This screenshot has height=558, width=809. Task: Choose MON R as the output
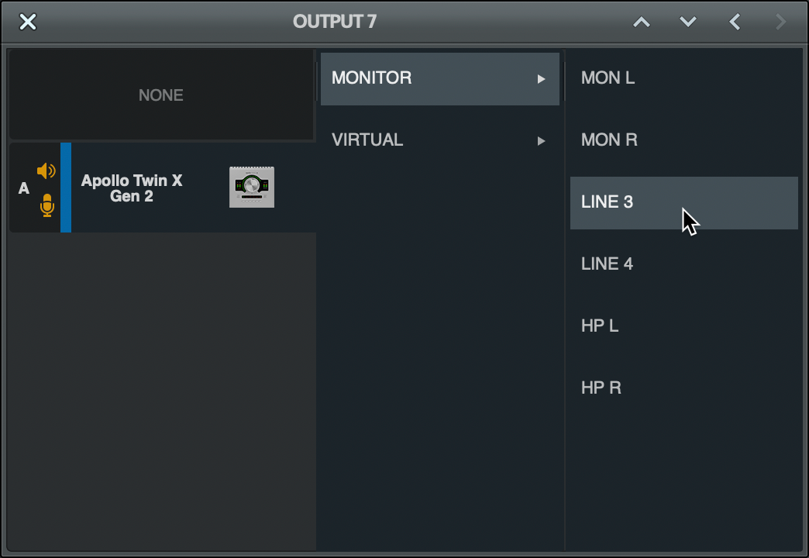pos(609,140)
